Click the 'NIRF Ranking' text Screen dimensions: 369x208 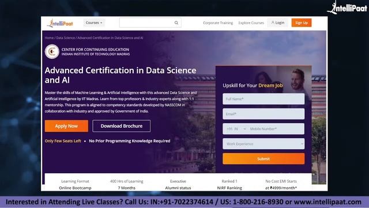(x=229, y=188)
